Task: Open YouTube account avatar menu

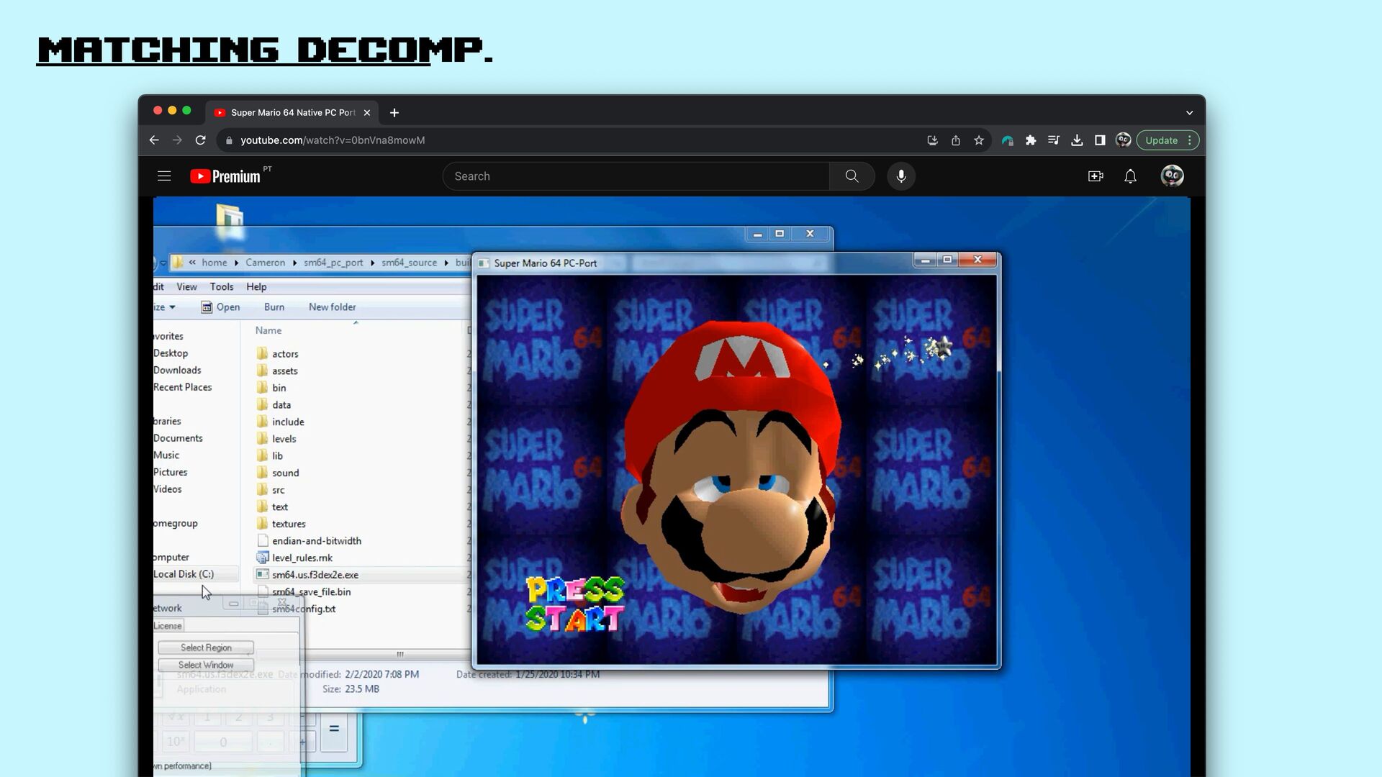Action: [1172, 176]
